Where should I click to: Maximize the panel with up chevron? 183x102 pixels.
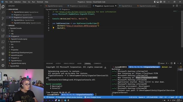point(178,63)
